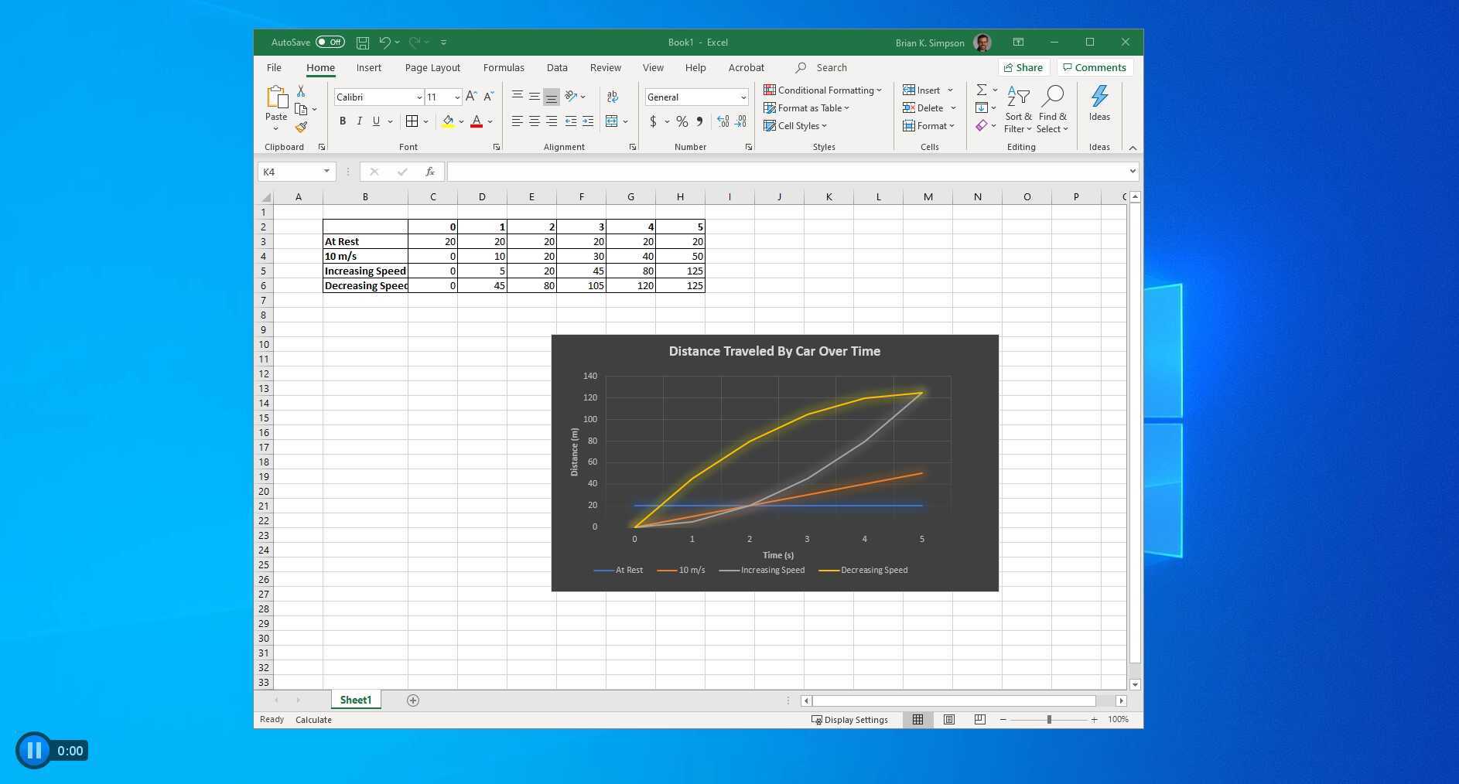Screen dimensions: 1459x784
Task: Toggle the AutoSave switch on
Action: tap(329, 43)
